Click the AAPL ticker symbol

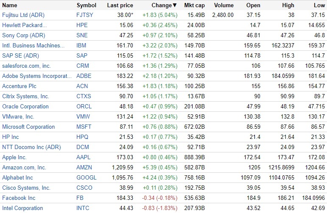[84, 157]
